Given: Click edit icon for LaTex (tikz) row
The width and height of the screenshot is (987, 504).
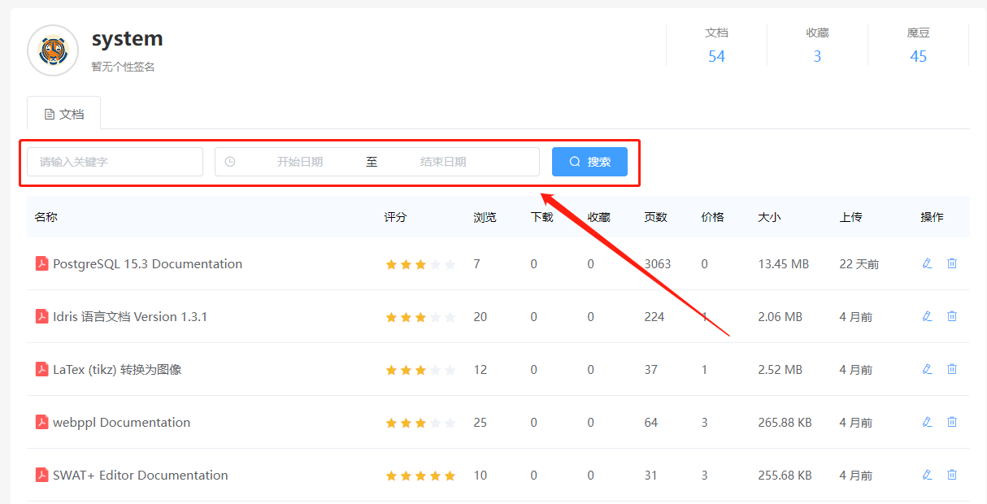Looking at the screenshot, I should click(927, 369).
